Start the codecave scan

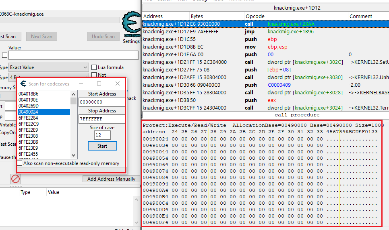pyautogui.click(x=102, y=146)
